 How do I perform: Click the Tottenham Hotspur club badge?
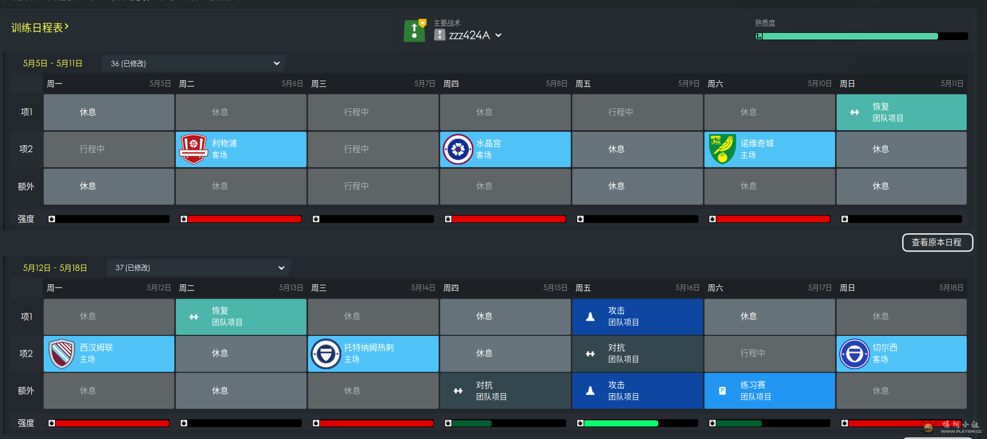(326, 354)
